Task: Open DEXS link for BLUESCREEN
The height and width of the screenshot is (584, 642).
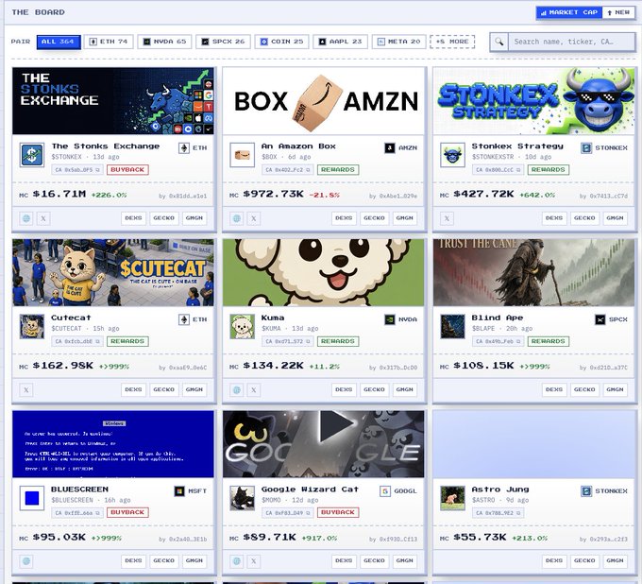Action: pos(133,560)
